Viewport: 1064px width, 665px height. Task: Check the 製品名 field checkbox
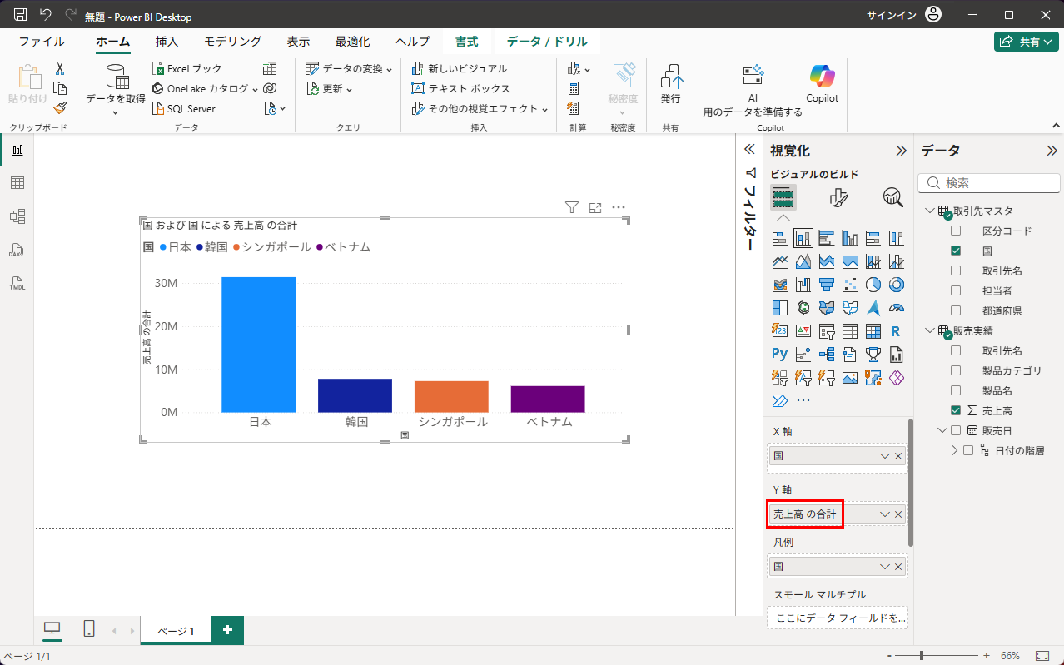point(956,390)
